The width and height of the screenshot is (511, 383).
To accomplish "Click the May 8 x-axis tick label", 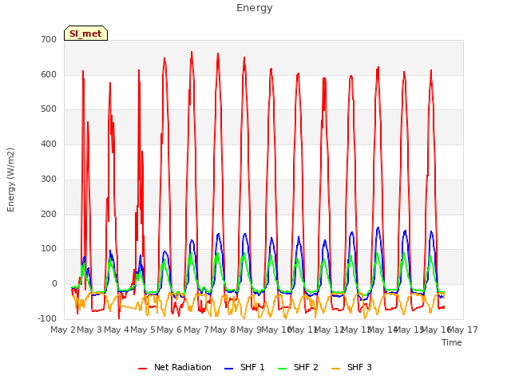I will pos(223,330).
